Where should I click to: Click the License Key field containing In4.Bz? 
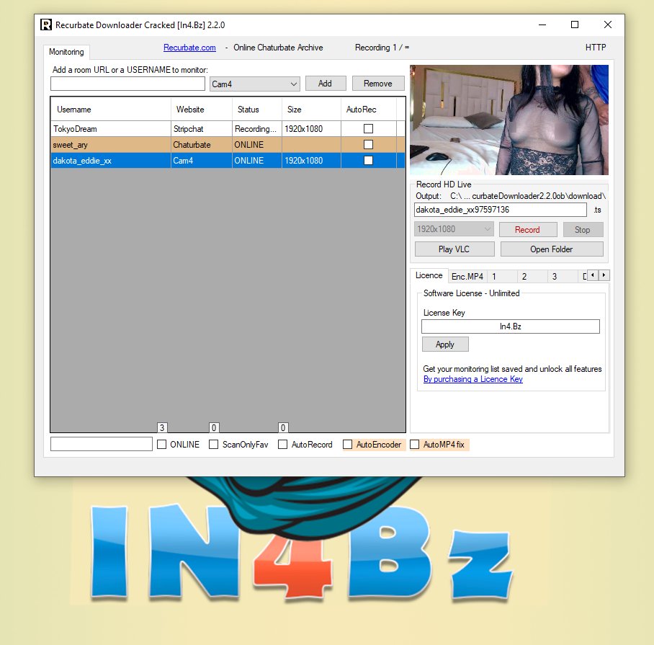(511, 326)
